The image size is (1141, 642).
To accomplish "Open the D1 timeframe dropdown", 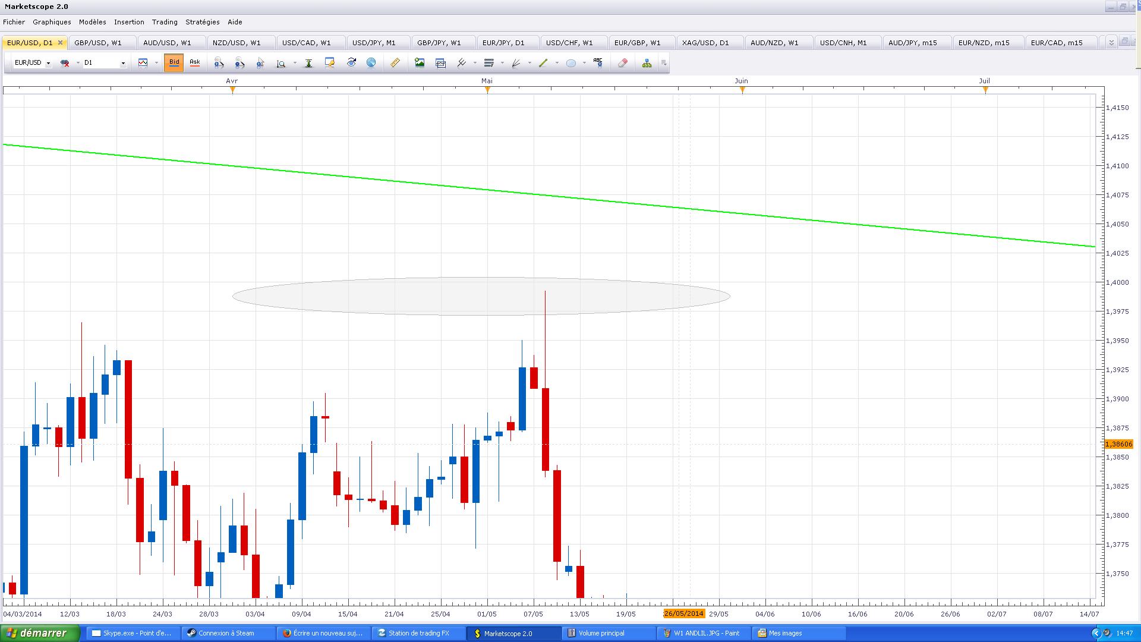I will 123,63.
